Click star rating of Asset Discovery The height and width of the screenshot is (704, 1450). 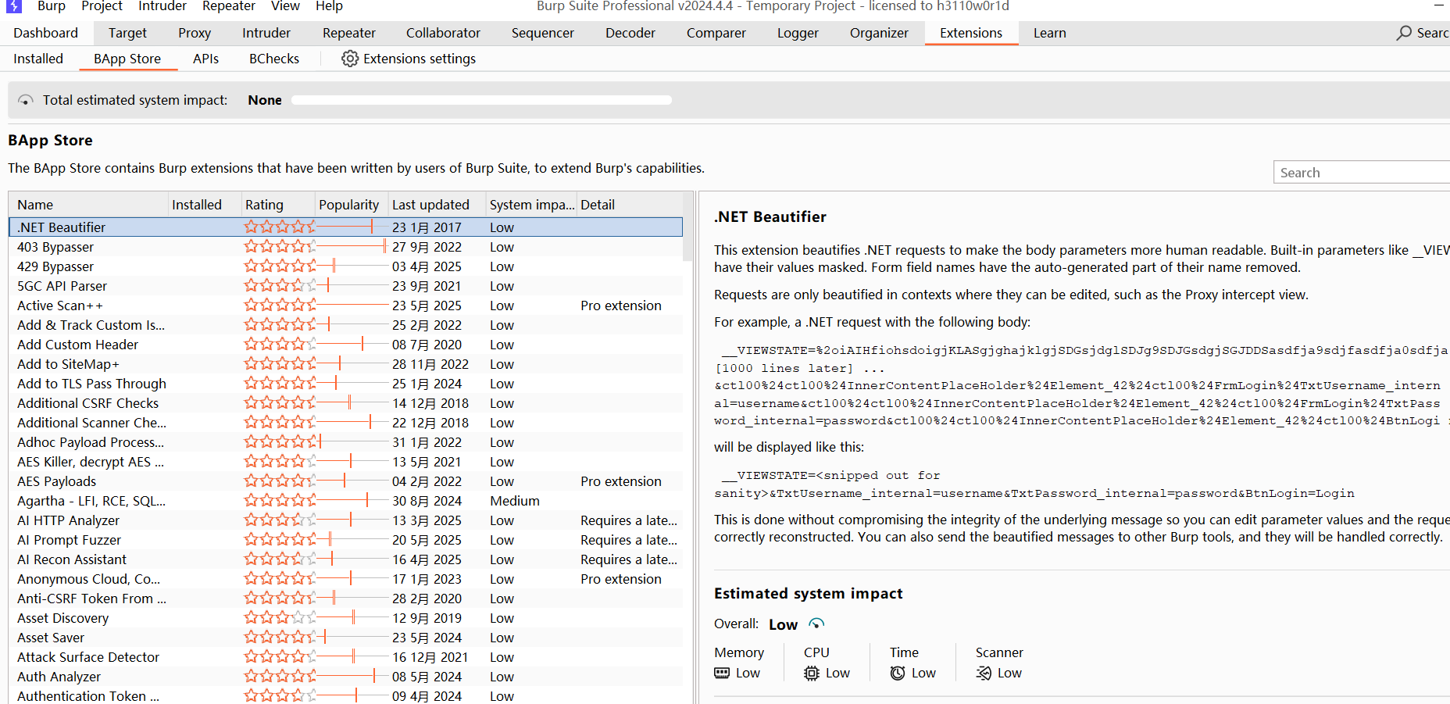point(280,618)
